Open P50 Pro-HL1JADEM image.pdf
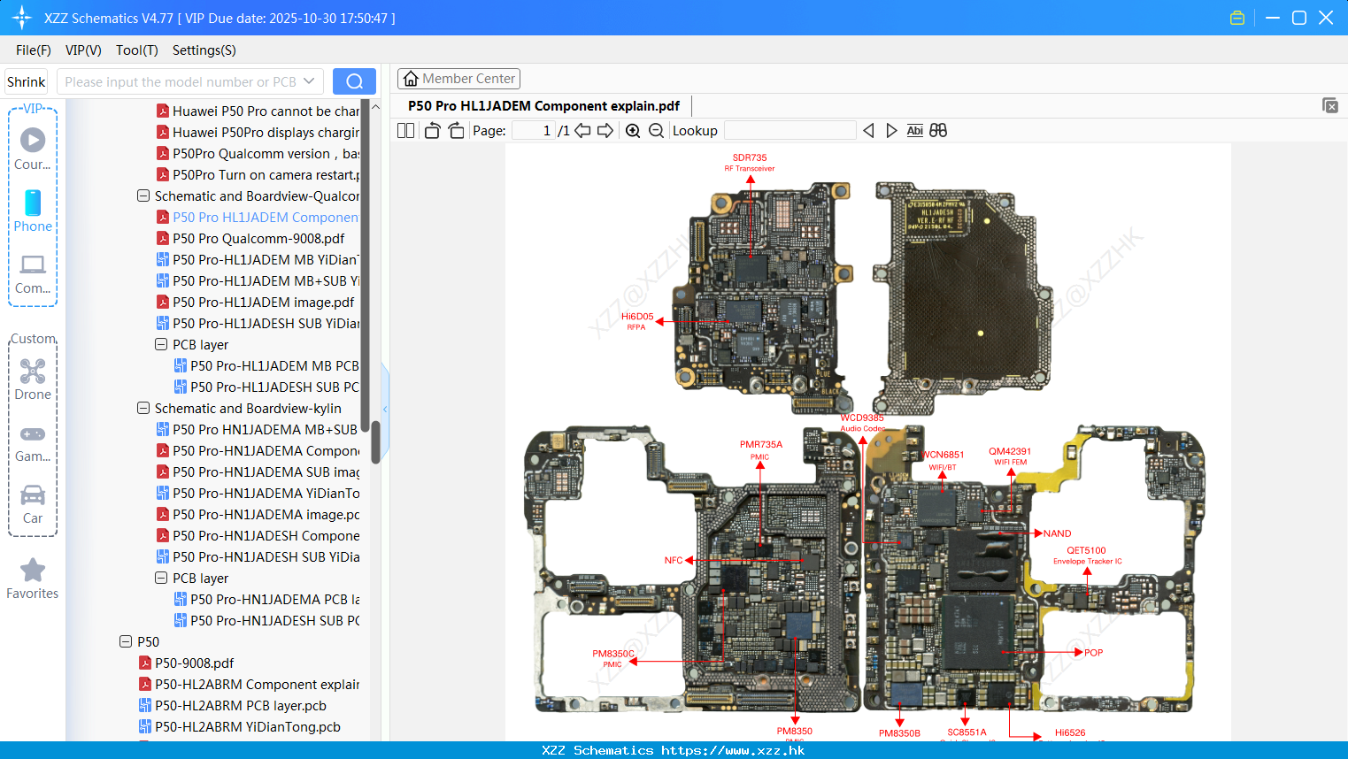 (255, 302)
